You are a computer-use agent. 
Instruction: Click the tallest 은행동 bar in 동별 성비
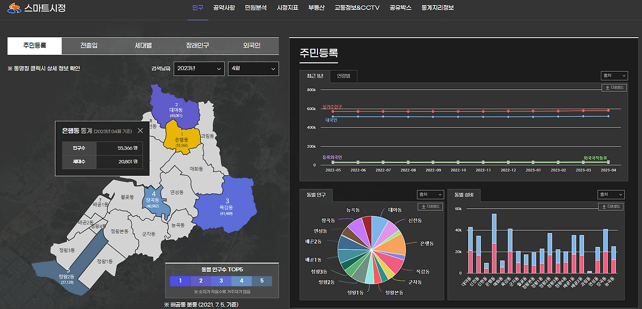[495, 244]
